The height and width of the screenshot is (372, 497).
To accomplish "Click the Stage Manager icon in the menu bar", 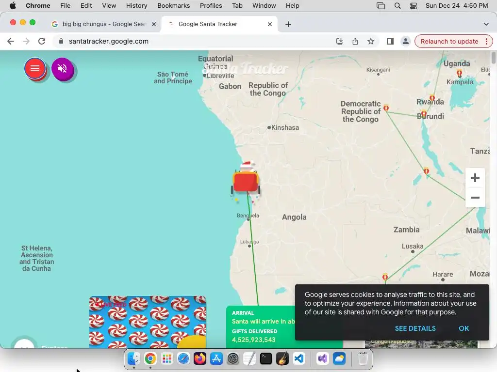I will coord(381,6).
